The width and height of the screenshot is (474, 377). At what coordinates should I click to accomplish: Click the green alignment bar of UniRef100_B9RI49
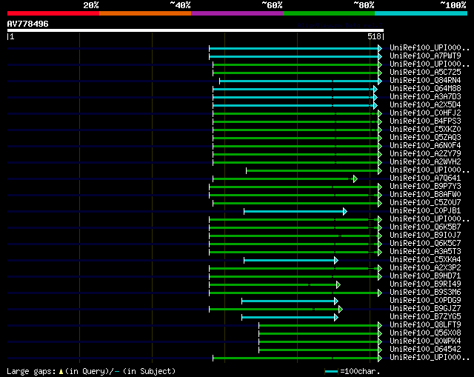(x=273, y=285)
